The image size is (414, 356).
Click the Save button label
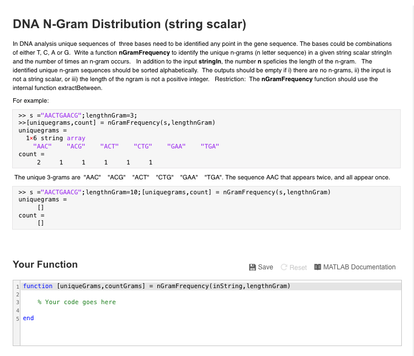click(266, 267)
